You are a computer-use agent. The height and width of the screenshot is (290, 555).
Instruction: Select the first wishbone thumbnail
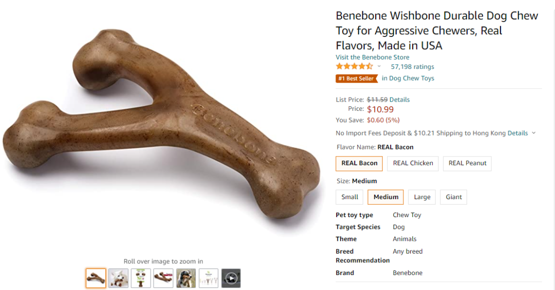pyautogui.click(x=96, y=278)
